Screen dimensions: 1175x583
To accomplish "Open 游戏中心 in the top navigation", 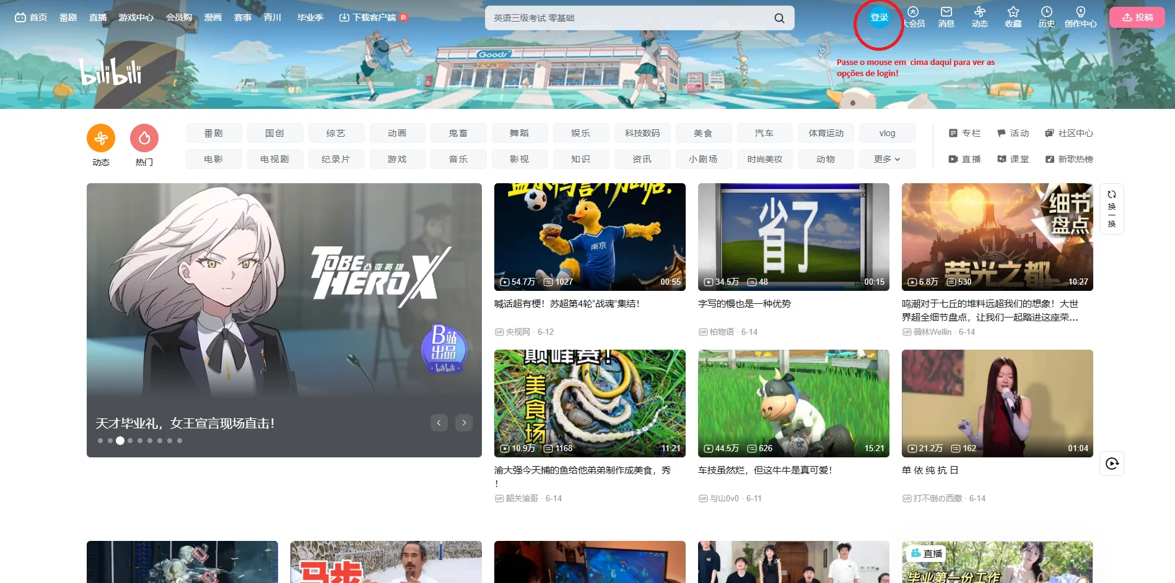I will [x=136, y=17].
